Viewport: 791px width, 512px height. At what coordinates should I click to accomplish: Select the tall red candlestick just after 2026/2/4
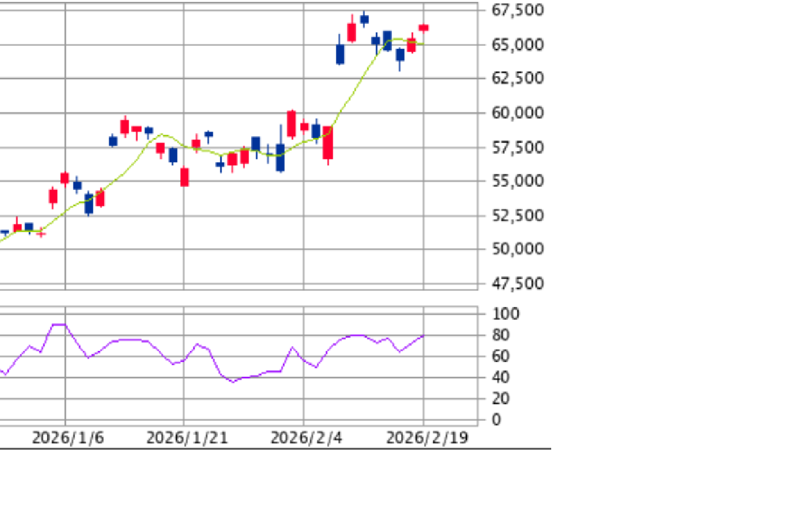pos(328,143)
